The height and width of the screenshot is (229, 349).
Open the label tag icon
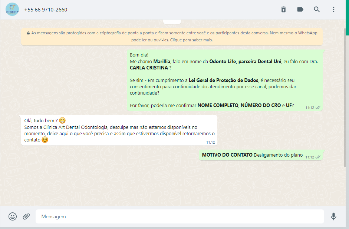300,10
